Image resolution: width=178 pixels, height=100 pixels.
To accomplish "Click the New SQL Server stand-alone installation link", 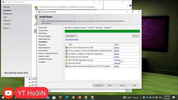I will click(67, 7).
